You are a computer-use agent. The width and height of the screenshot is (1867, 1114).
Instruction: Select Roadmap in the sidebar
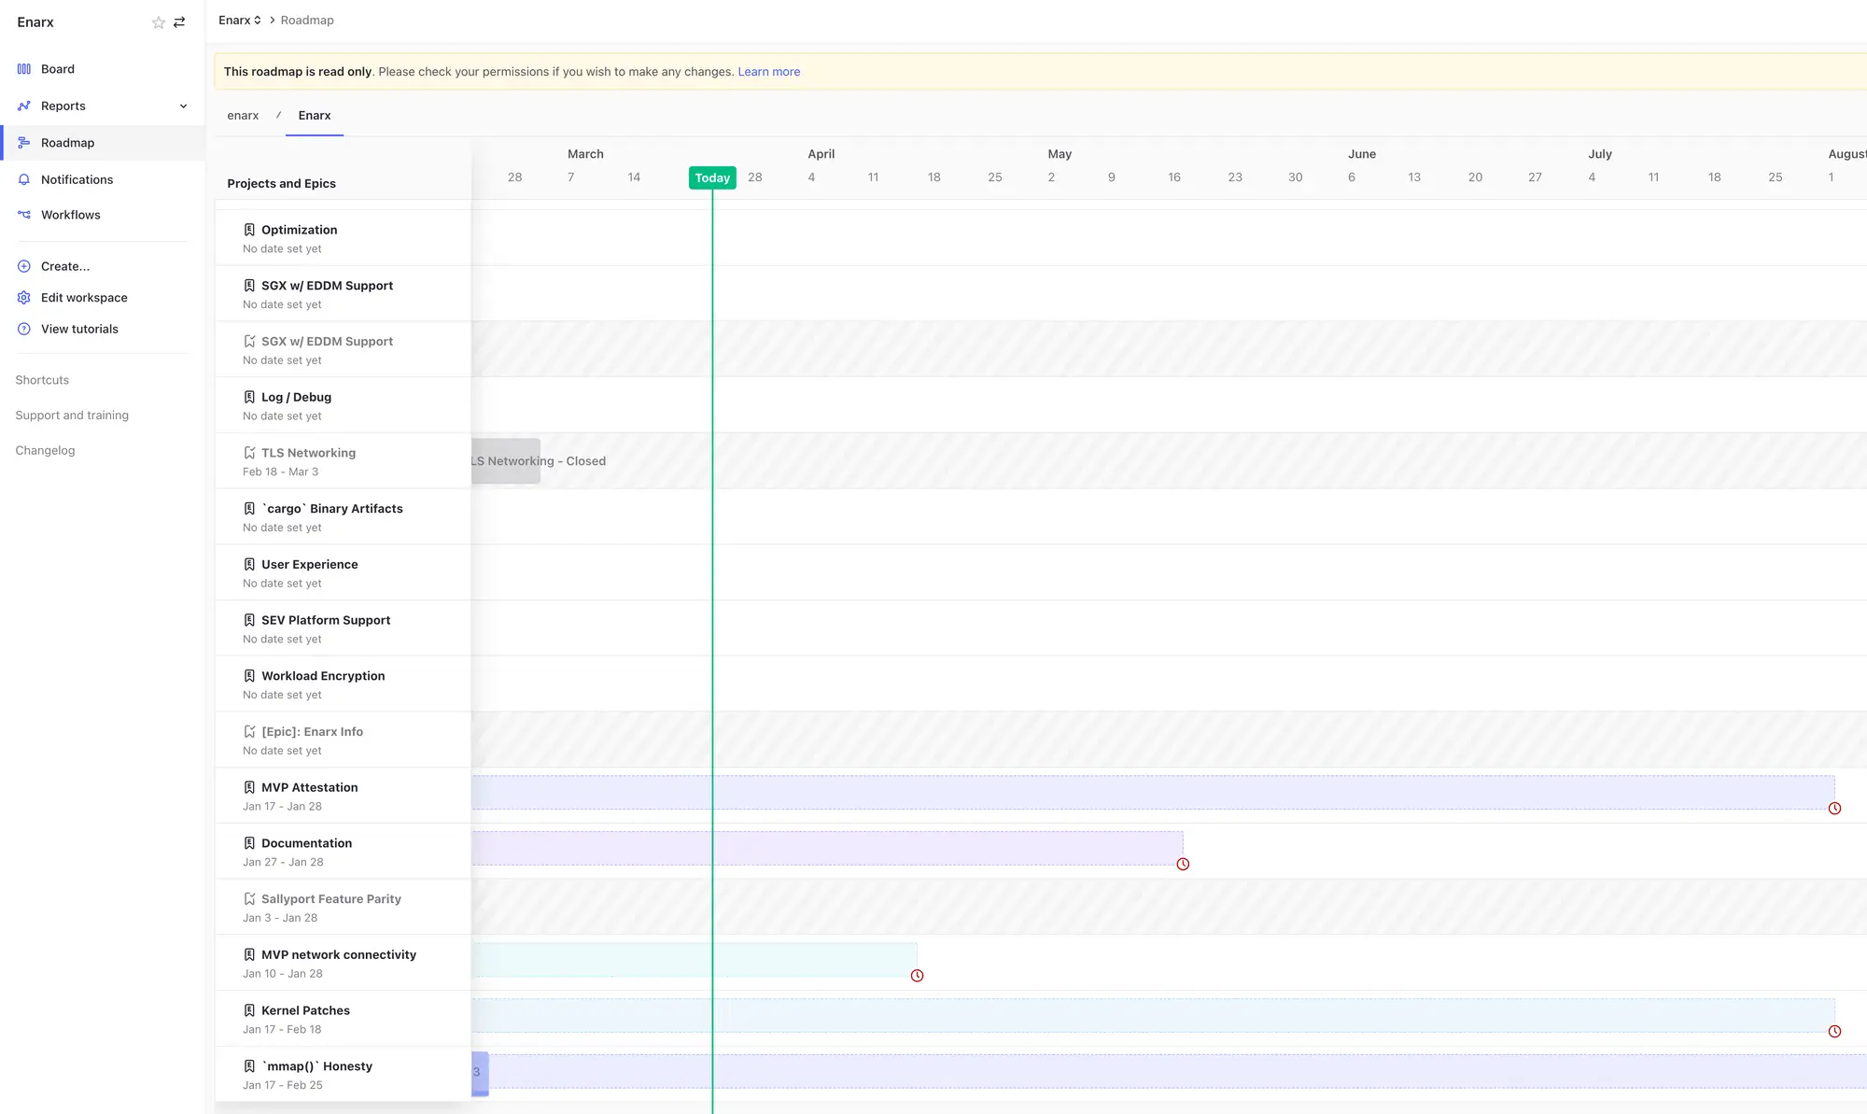click(103, 143)
